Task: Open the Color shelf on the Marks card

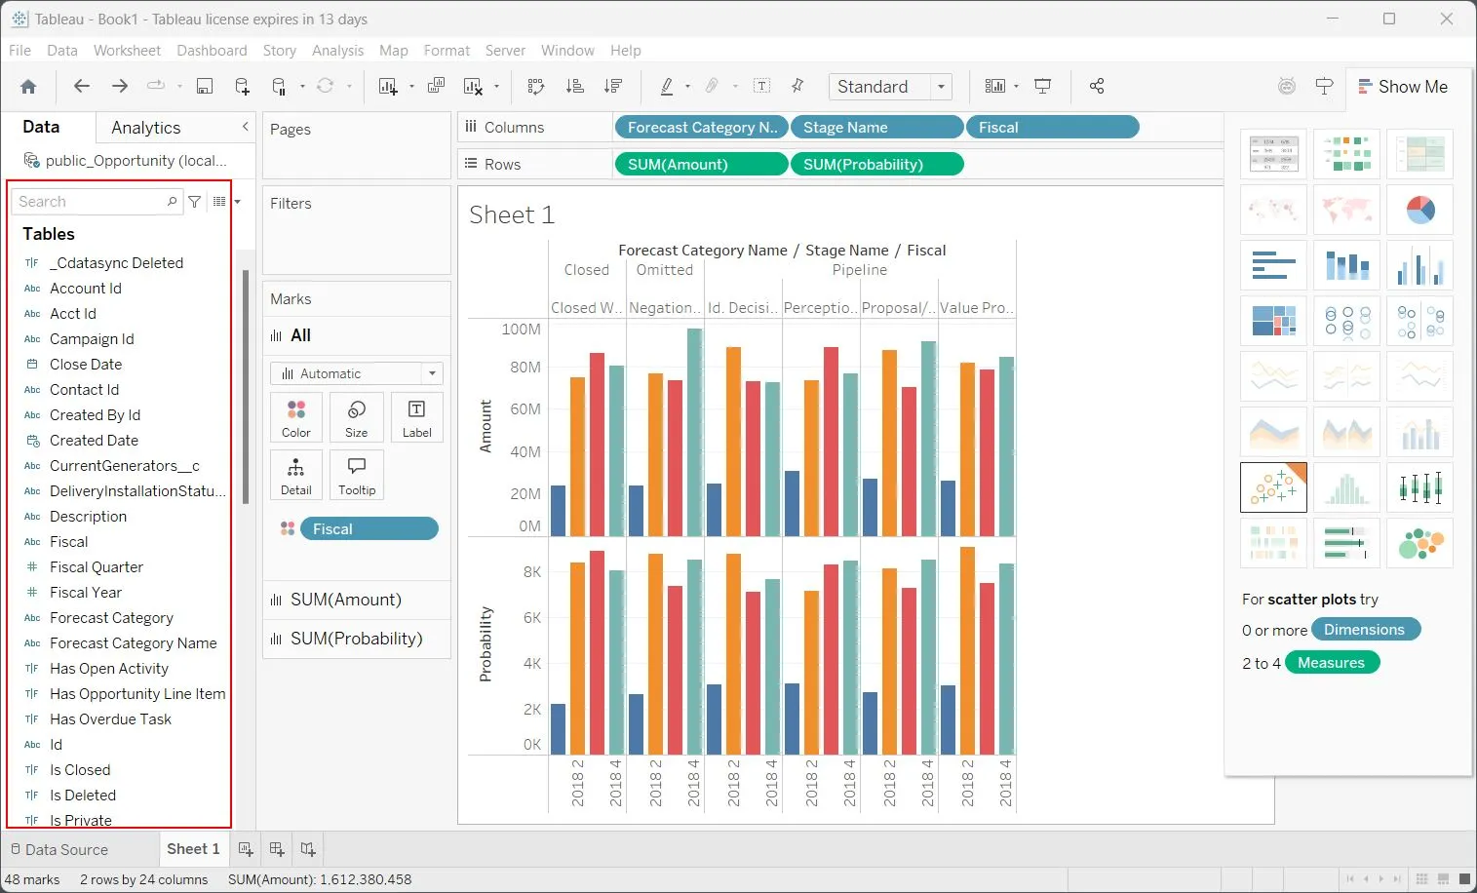Action: (295, 417)
